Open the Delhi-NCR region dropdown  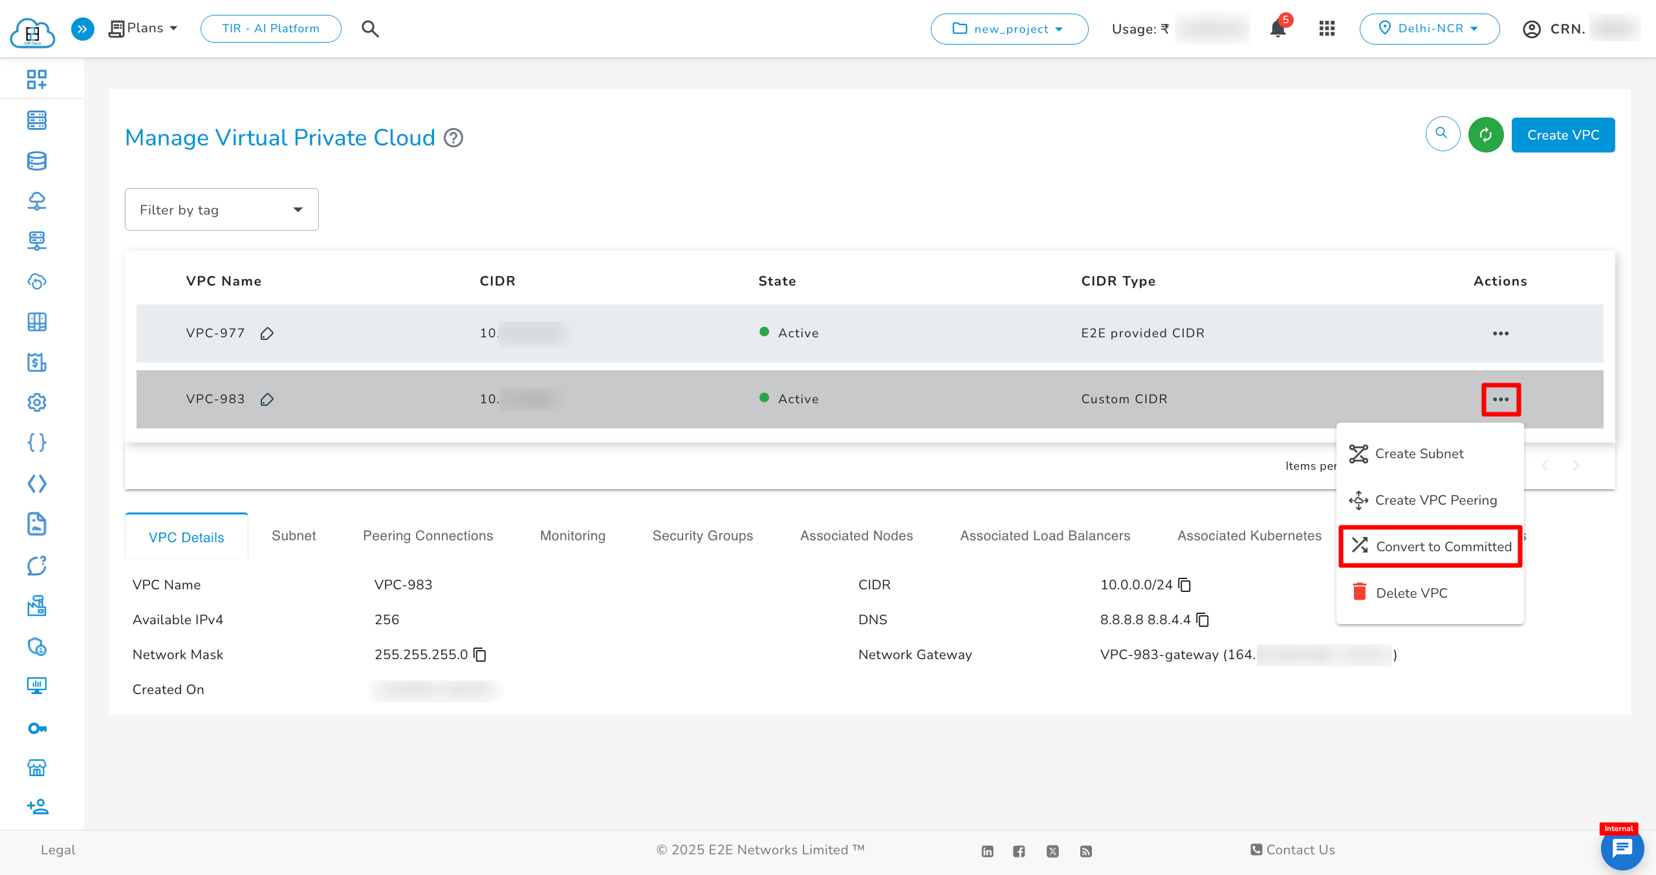pyautogui.click(x=1430, y=28)
